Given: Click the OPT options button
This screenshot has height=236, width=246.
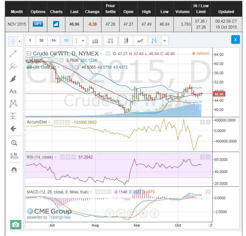Looking at the screenshot, I should tap(38, 24).
